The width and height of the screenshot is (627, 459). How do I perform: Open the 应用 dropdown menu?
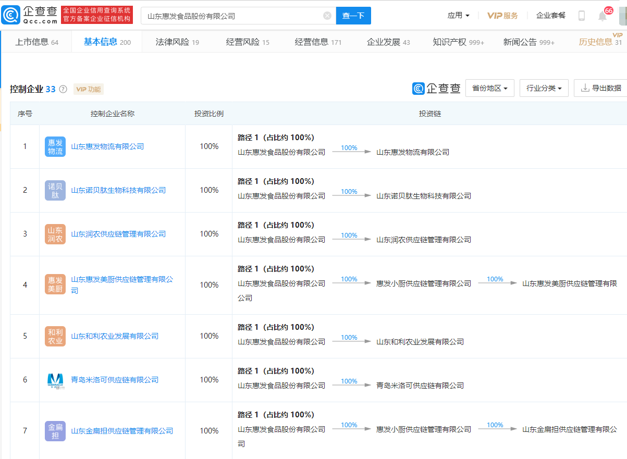(459, 16)
